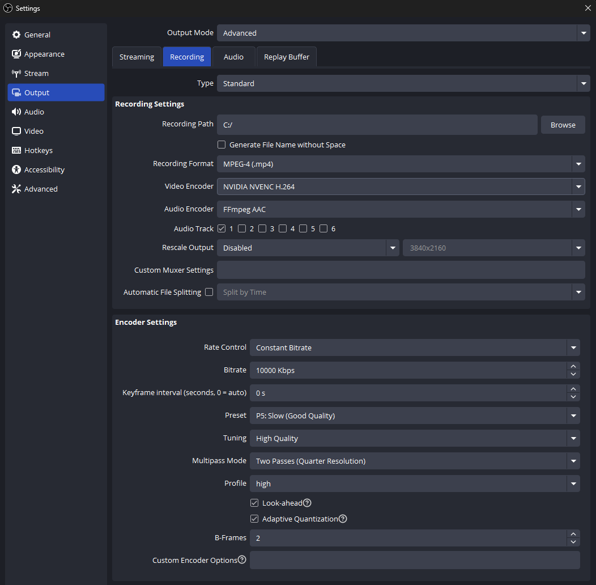Open the Advanced settings page
The height and width of the screenshot is (585, 596).
pyautogui.click(x=56, y=189)
